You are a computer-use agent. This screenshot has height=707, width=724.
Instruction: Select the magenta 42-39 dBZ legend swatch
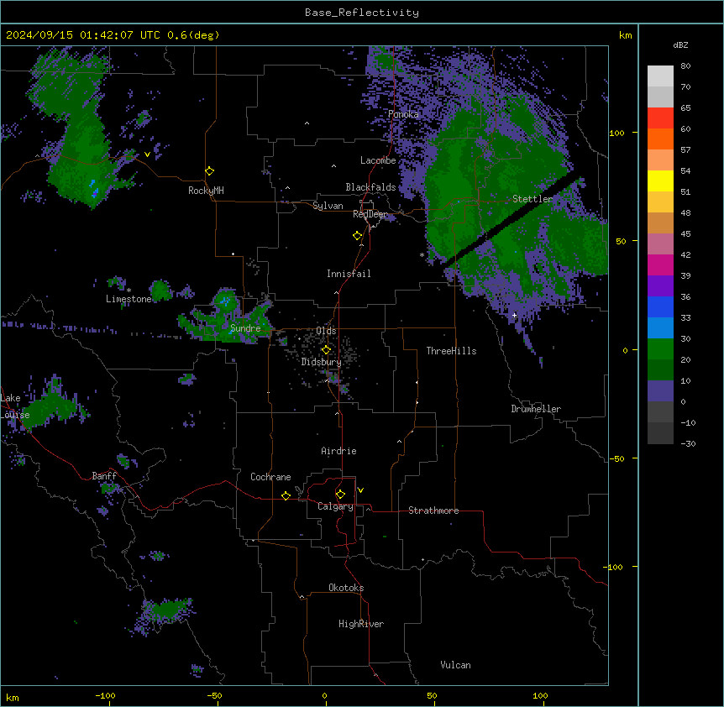click(660, 264)
